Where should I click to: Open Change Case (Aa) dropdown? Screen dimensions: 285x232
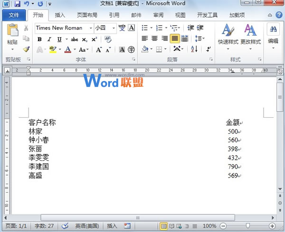click(x=84, y=49)
